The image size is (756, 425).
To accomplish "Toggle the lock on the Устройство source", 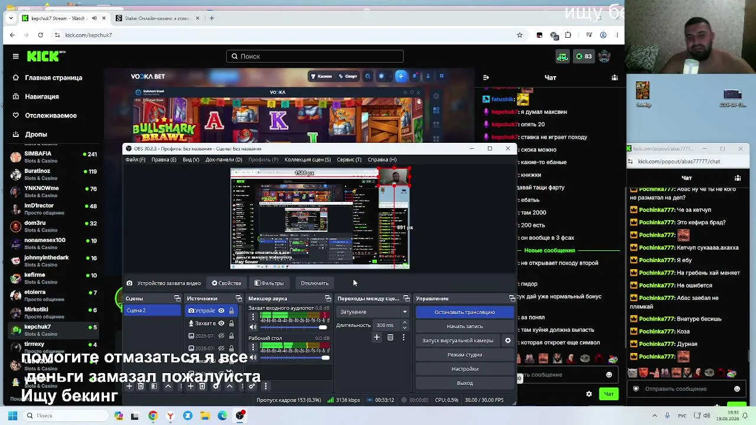I will click(x=232, y=310).
